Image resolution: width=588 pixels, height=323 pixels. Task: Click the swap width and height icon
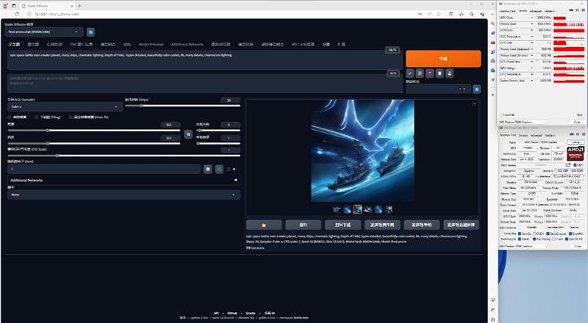pos(188,134)
